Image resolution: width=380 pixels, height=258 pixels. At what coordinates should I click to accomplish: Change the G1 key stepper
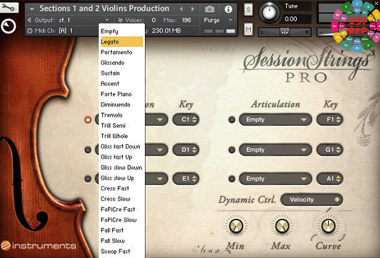[x=338, y=149]
